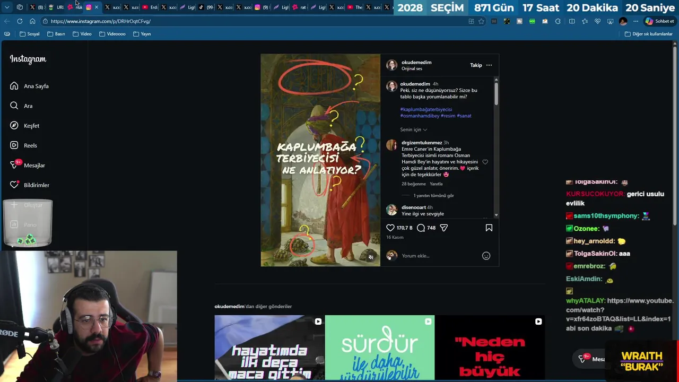Open drgizemtukenmez commenter profile
The width and height of the screenshot is (679, 382).
(422, 143)
